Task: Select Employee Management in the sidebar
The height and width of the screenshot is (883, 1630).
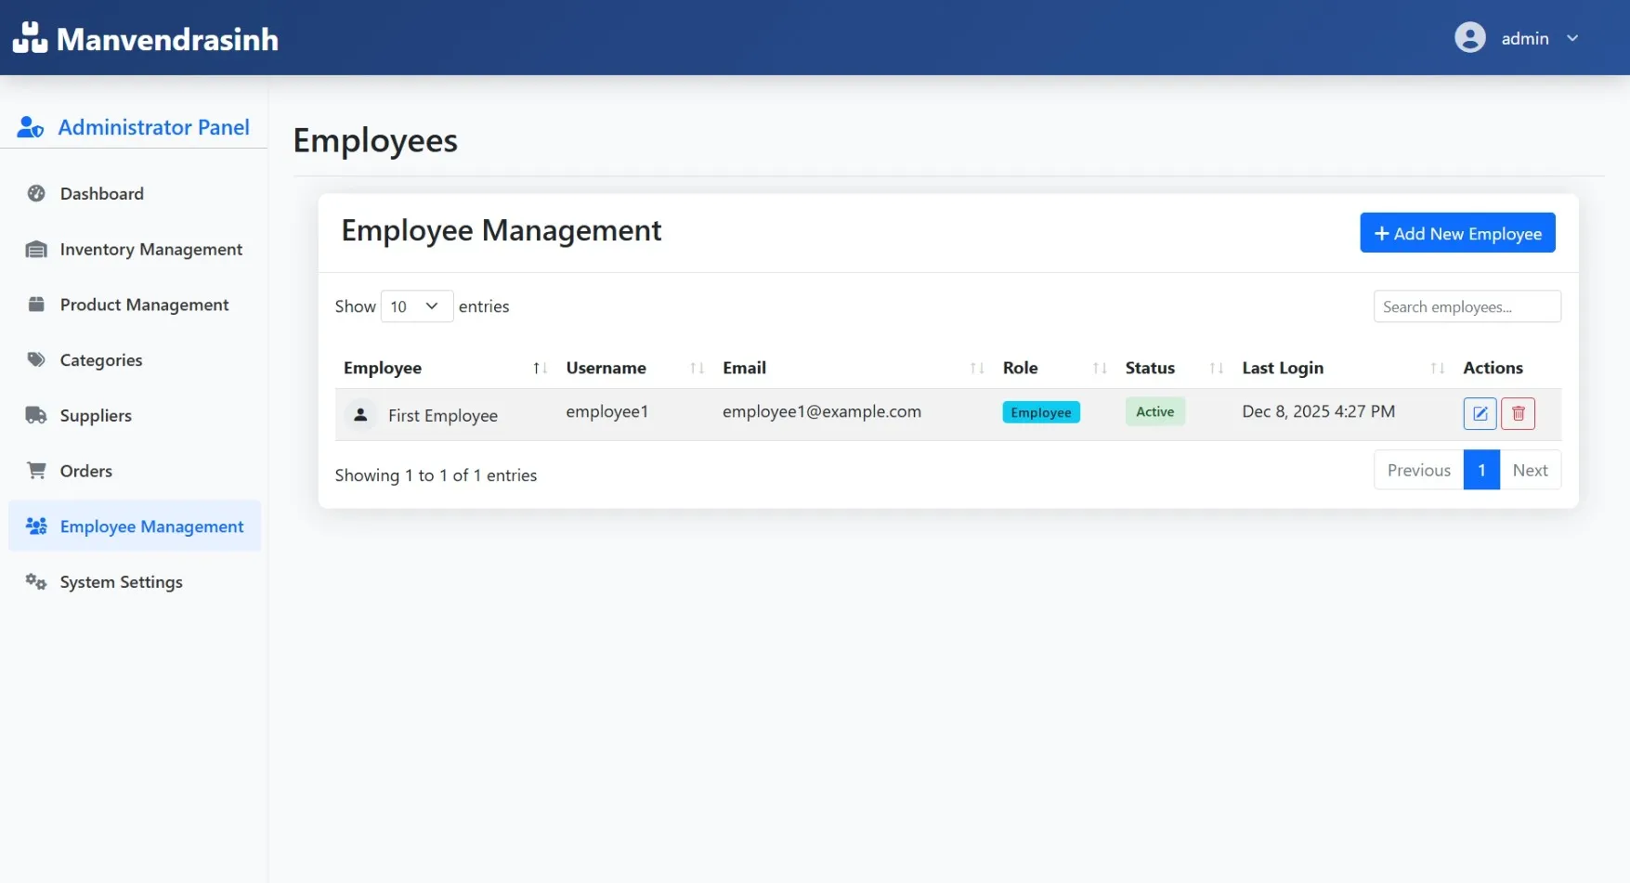Action: point(150,526)
